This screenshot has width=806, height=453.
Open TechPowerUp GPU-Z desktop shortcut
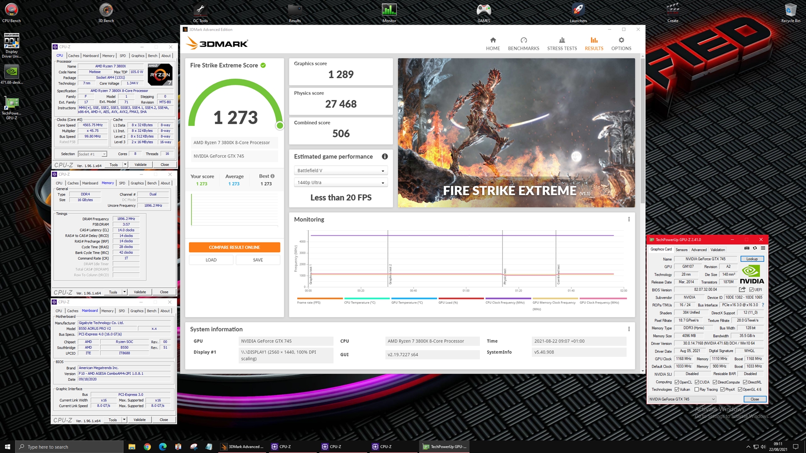(11, 108)
